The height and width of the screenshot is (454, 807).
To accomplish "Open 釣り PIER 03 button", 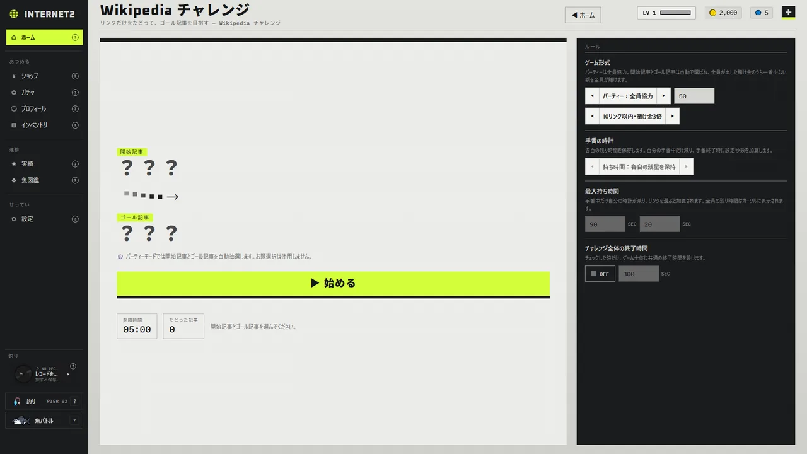I will 44,402.
